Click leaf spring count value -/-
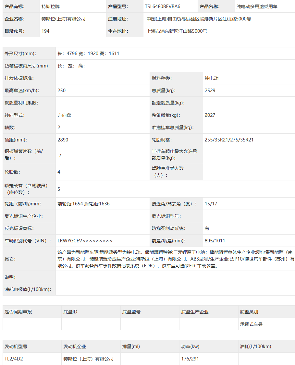The width and height of the screenshot is (295, 365). click(x=60, y=154)
